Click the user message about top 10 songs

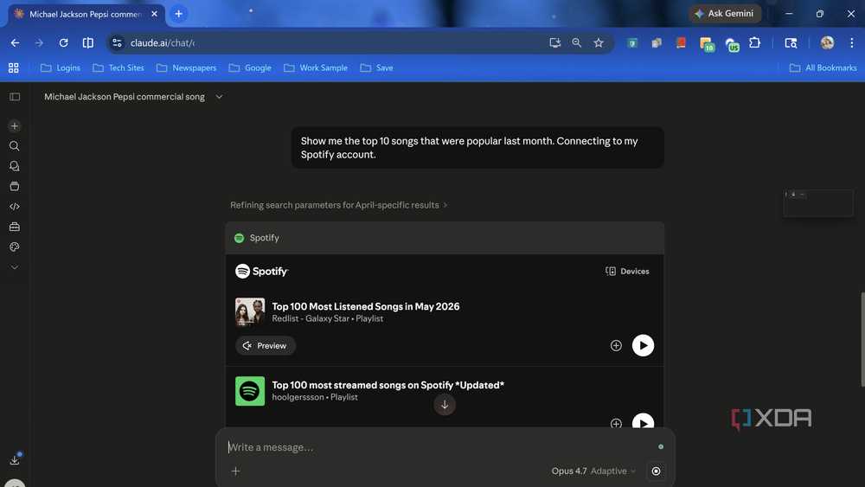[x=477, y=148]
